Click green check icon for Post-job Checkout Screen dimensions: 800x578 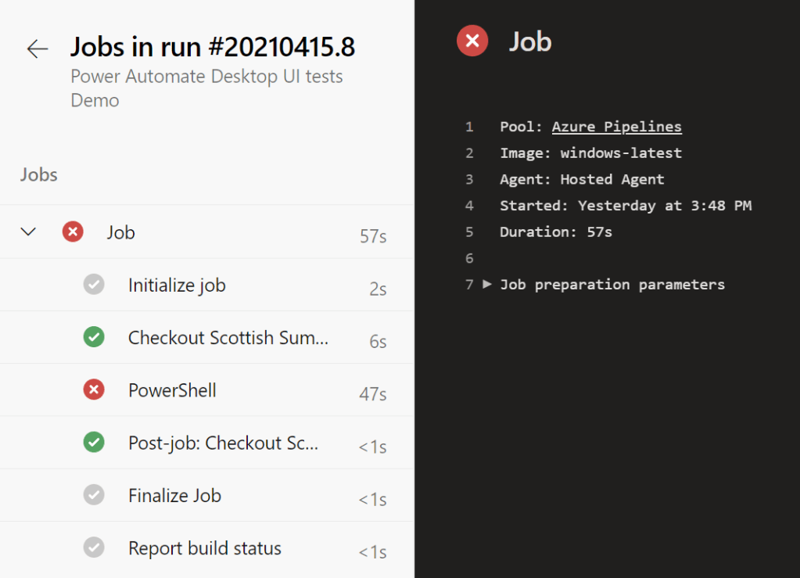coord(94,443)
